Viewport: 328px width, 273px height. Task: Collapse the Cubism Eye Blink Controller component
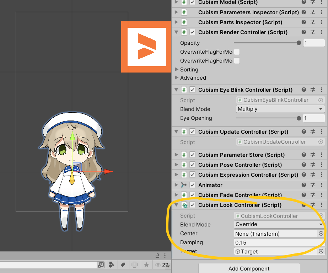(x=176, y=90)
